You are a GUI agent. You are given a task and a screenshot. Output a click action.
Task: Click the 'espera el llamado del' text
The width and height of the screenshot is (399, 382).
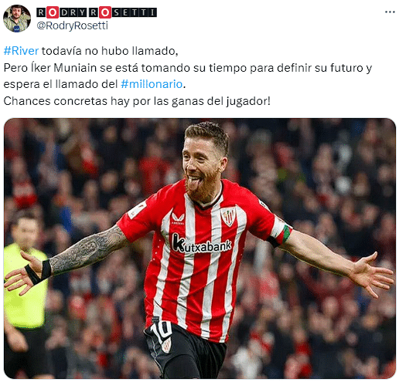pyautogui.click(x=60, y=84)
